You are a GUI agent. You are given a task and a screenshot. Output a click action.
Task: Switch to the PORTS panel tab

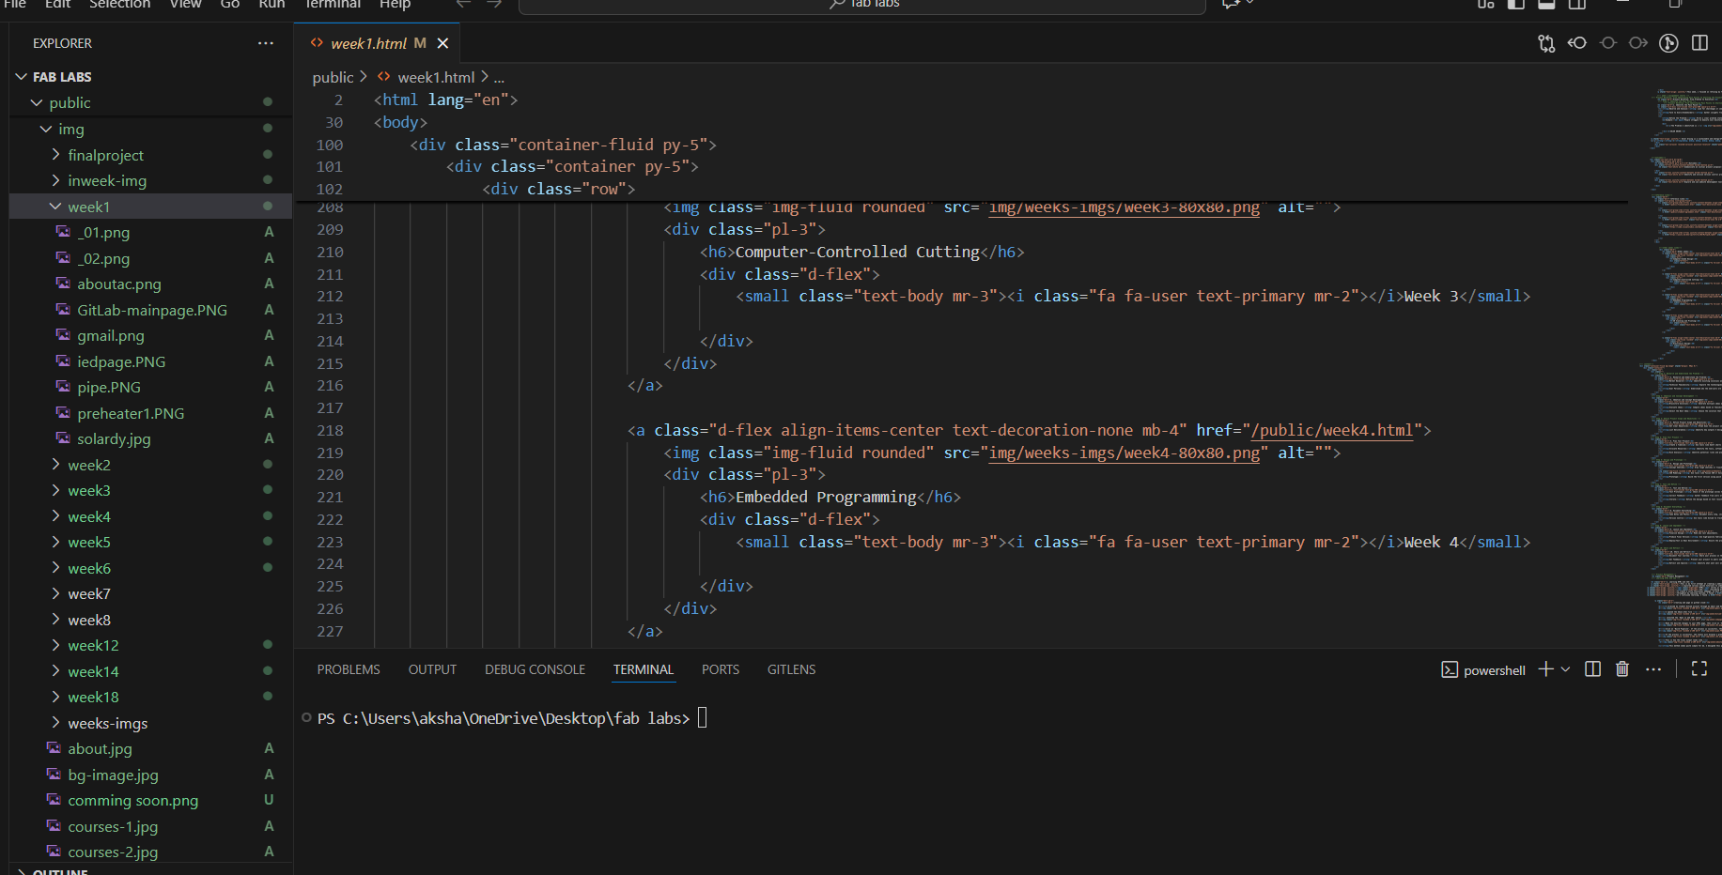coord(721,669)
